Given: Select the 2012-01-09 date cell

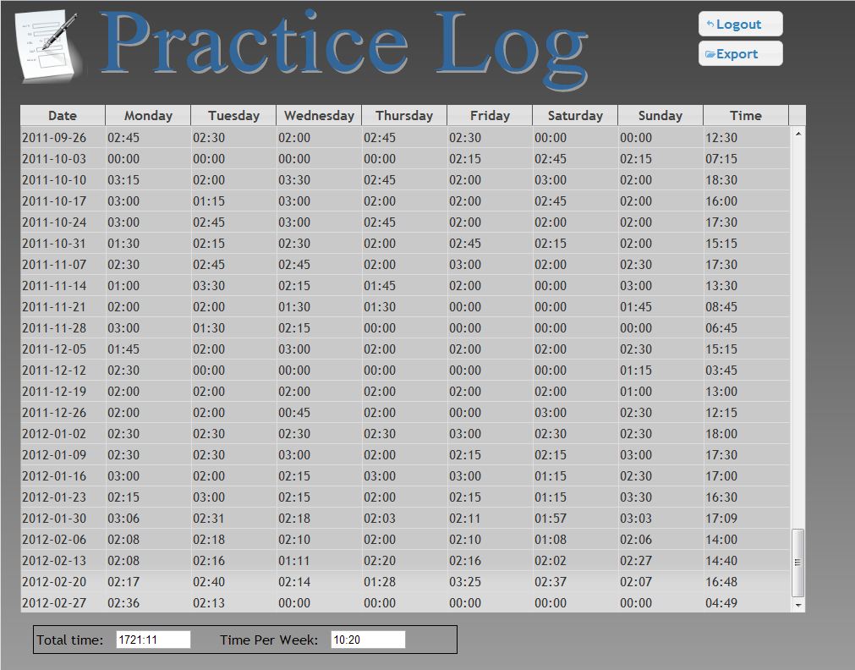Looking at the screenshot, I should click(x=63, y=455).
